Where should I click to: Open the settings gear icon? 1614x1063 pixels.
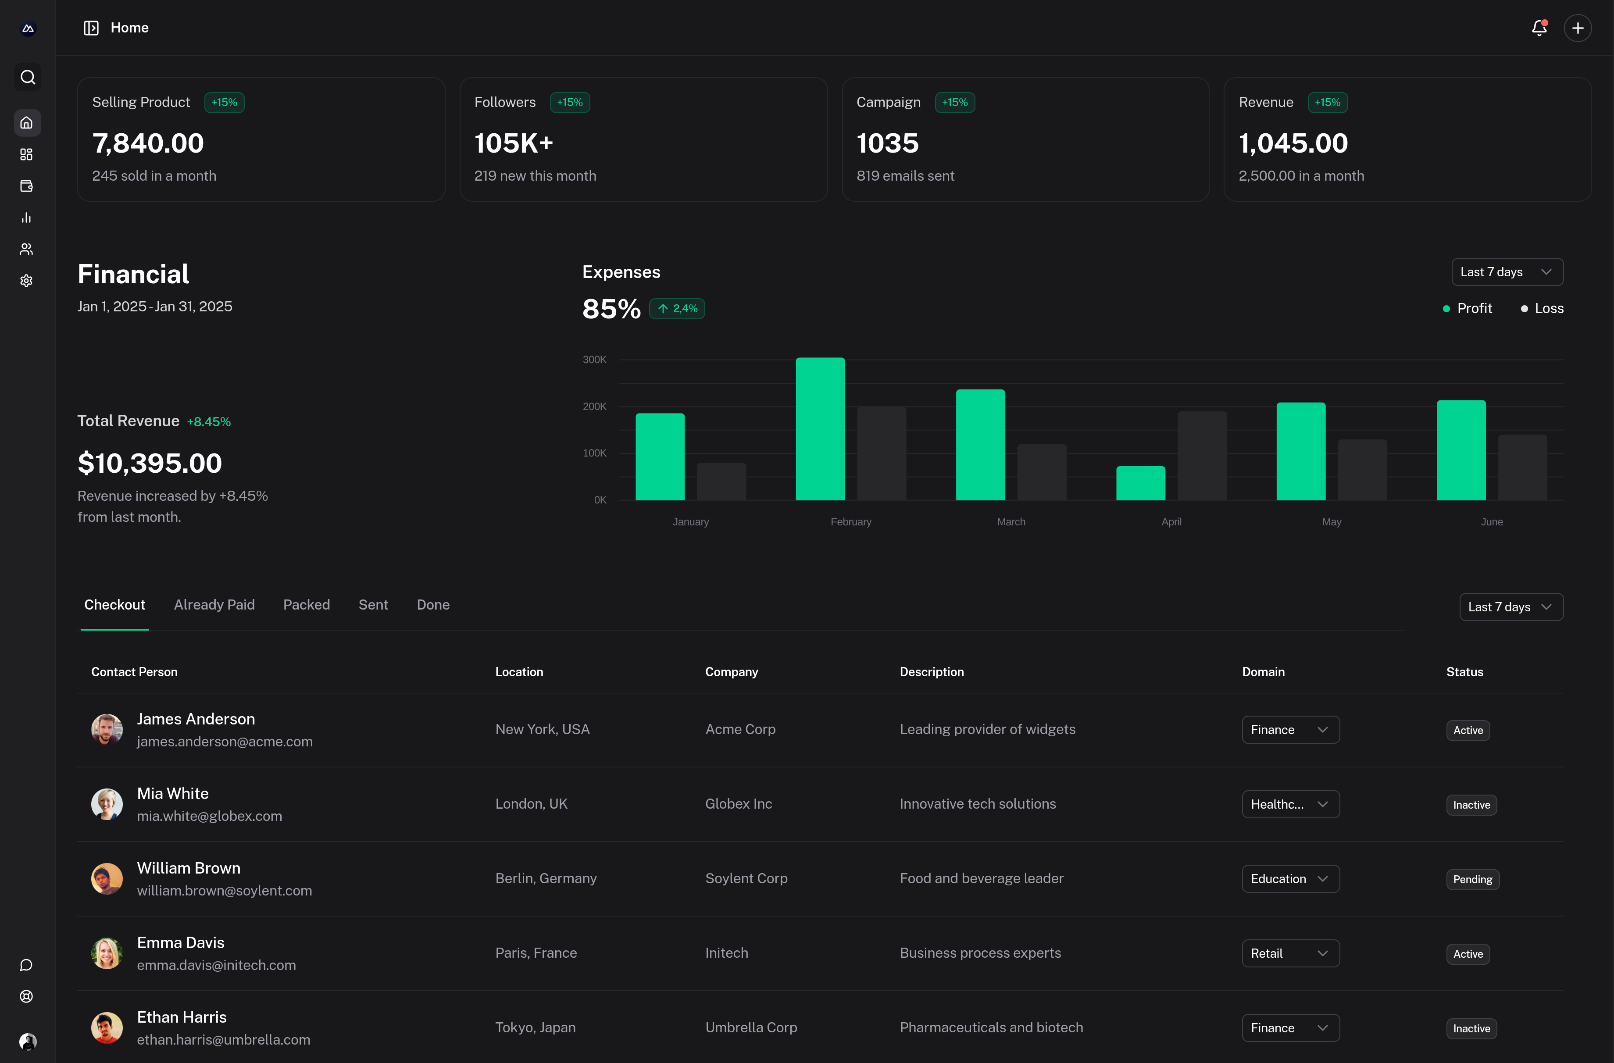pos(26,281)
